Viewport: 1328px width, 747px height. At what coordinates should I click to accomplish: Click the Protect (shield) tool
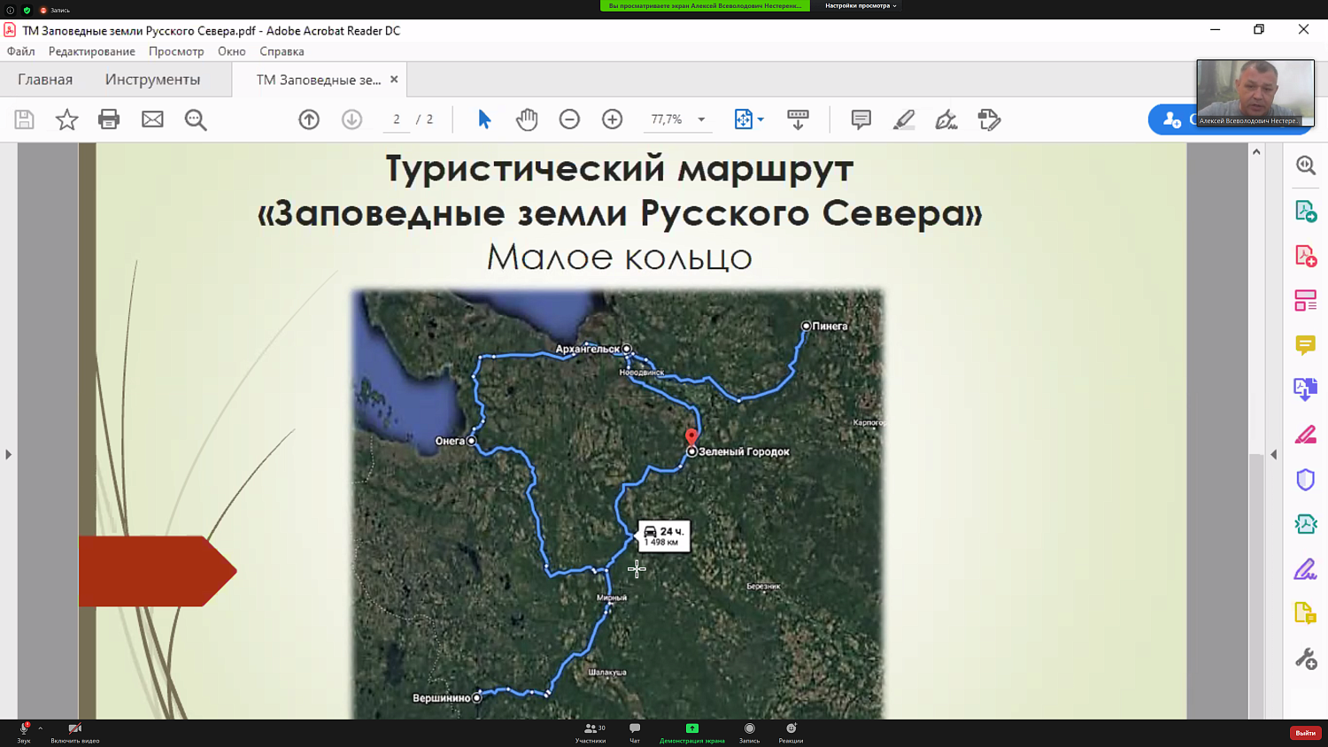(1305, 479)
